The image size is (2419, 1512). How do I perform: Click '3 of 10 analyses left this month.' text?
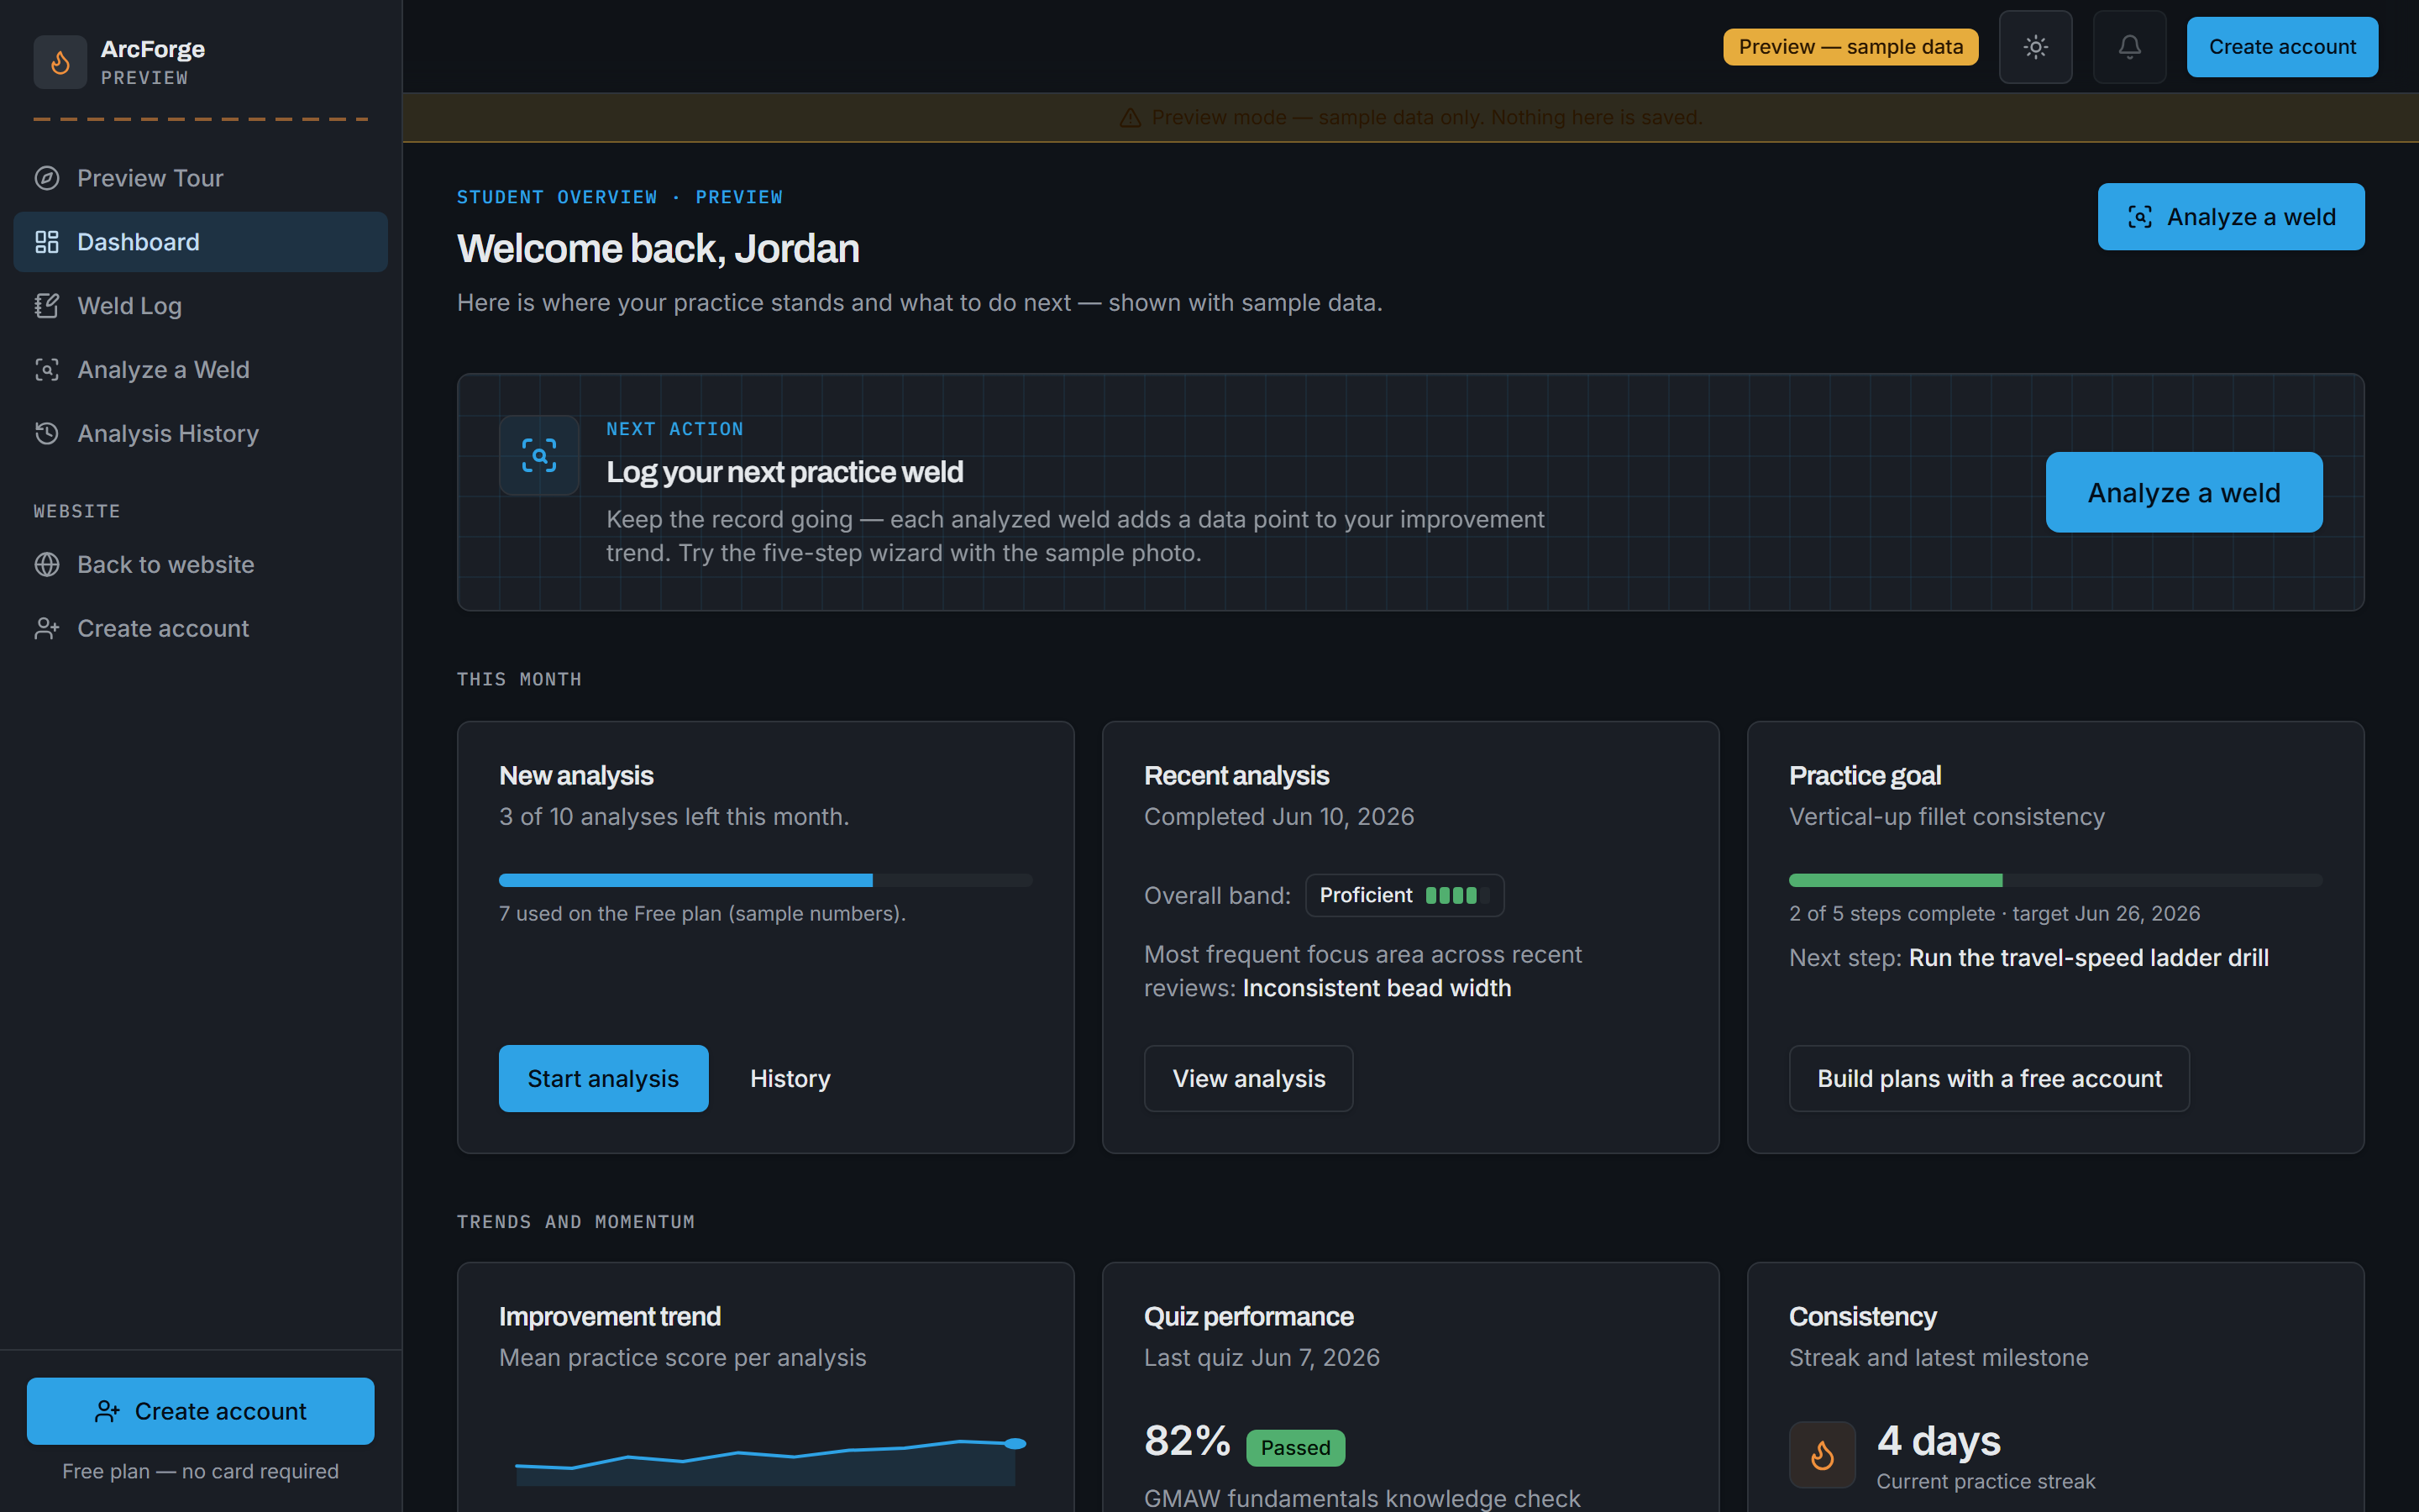[674, 817]
